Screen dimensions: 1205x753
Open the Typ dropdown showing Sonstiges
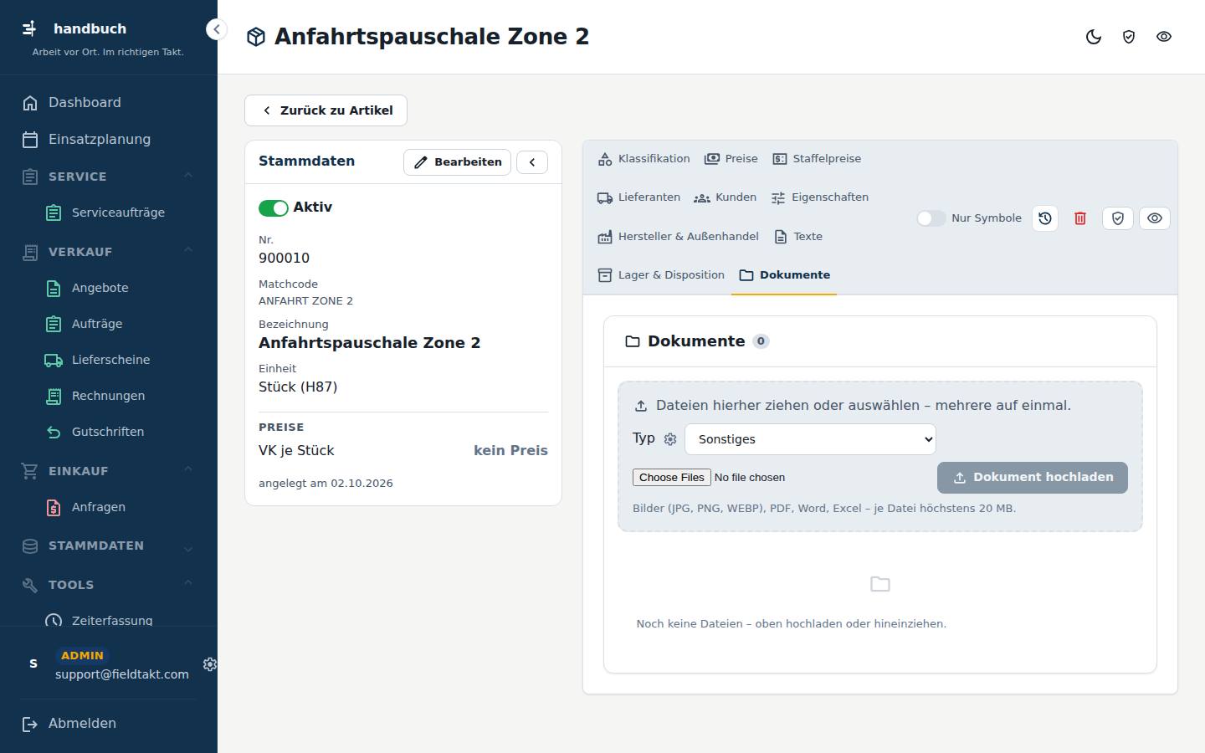tap(810, 439)
